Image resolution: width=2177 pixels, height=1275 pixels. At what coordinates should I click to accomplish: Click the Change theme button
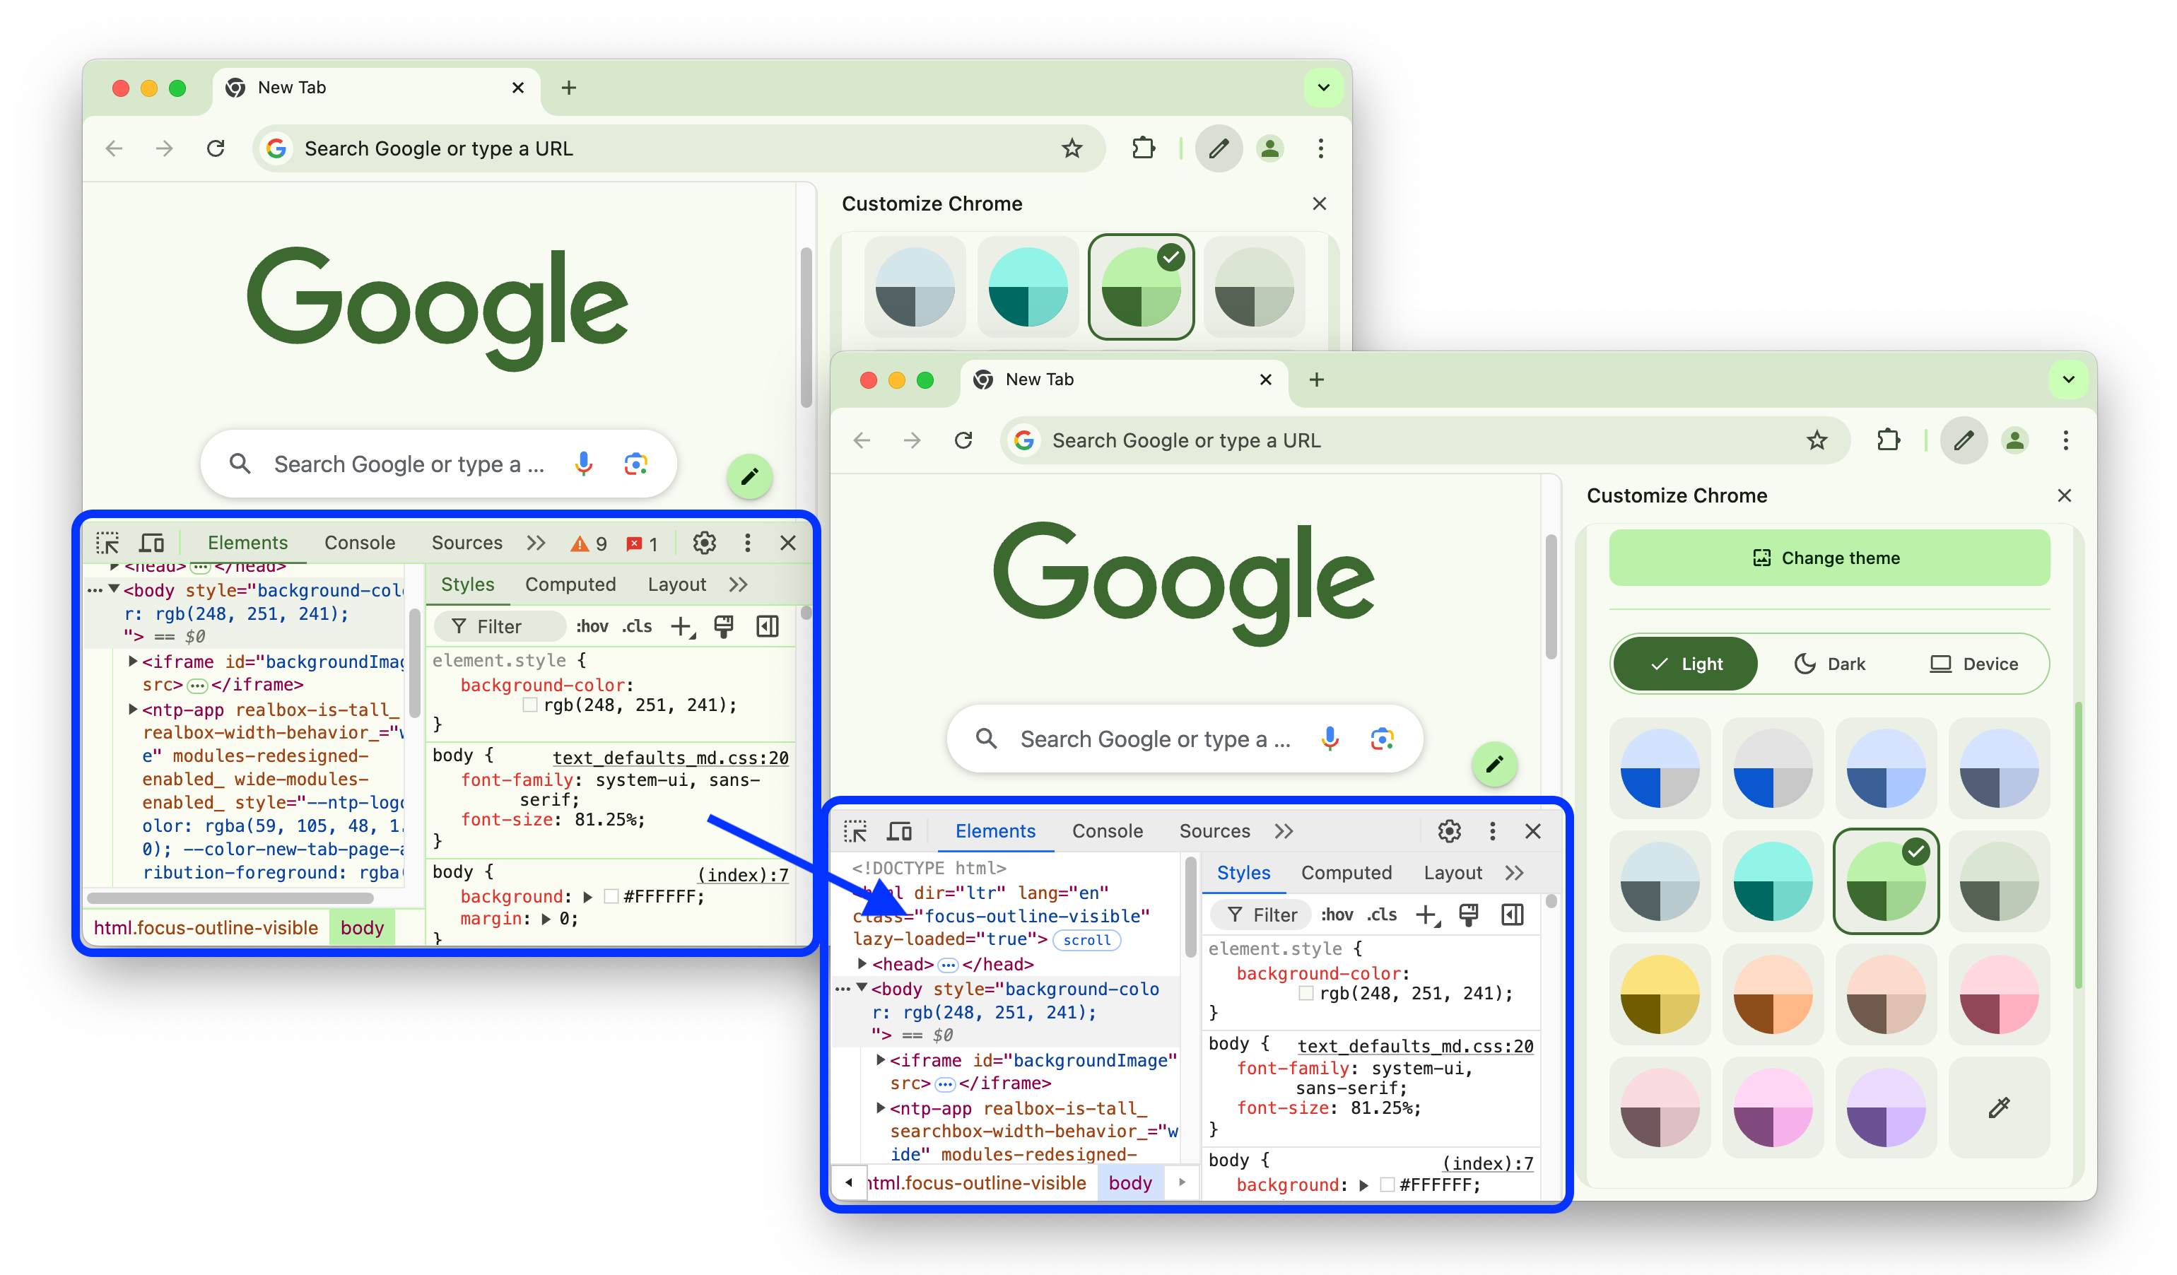[1825, 557]
